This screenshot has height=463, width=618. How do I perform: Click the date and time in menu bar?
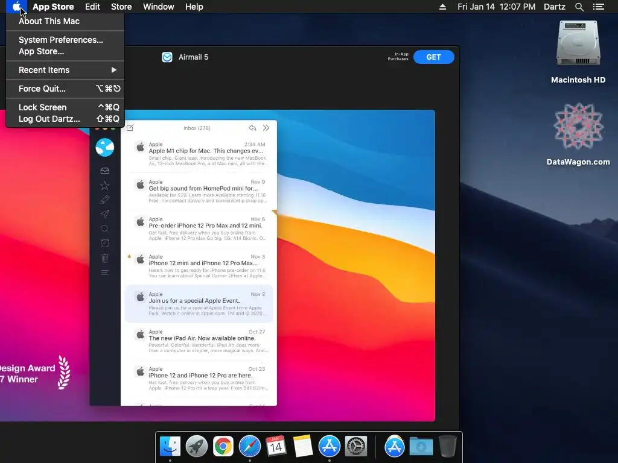496,7
